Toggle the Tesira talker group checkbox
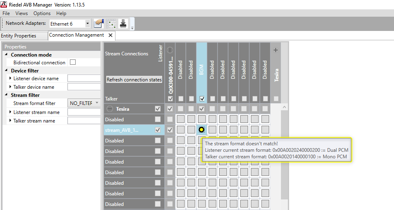Viewport: 394px width, 210px height. pos(158,109)
